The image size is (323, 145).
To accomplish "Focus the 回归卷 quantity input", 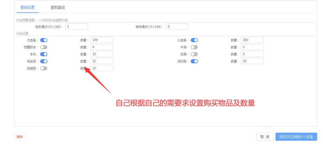I will coord(252,61).
